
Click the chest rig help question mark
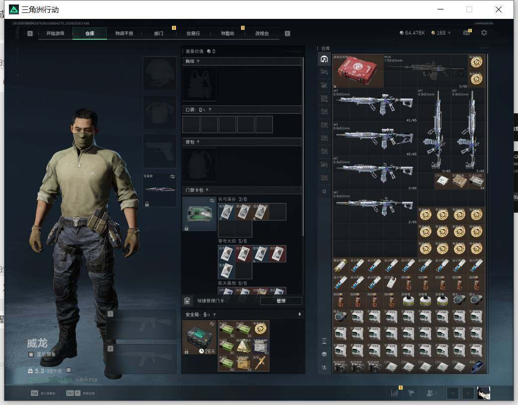198,62
